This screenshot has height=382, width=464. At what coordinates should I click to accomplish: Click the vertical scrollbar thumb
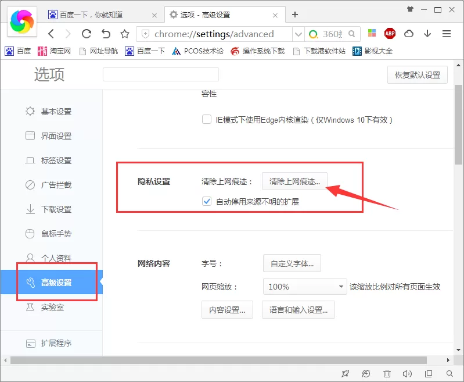pos(458,124)
